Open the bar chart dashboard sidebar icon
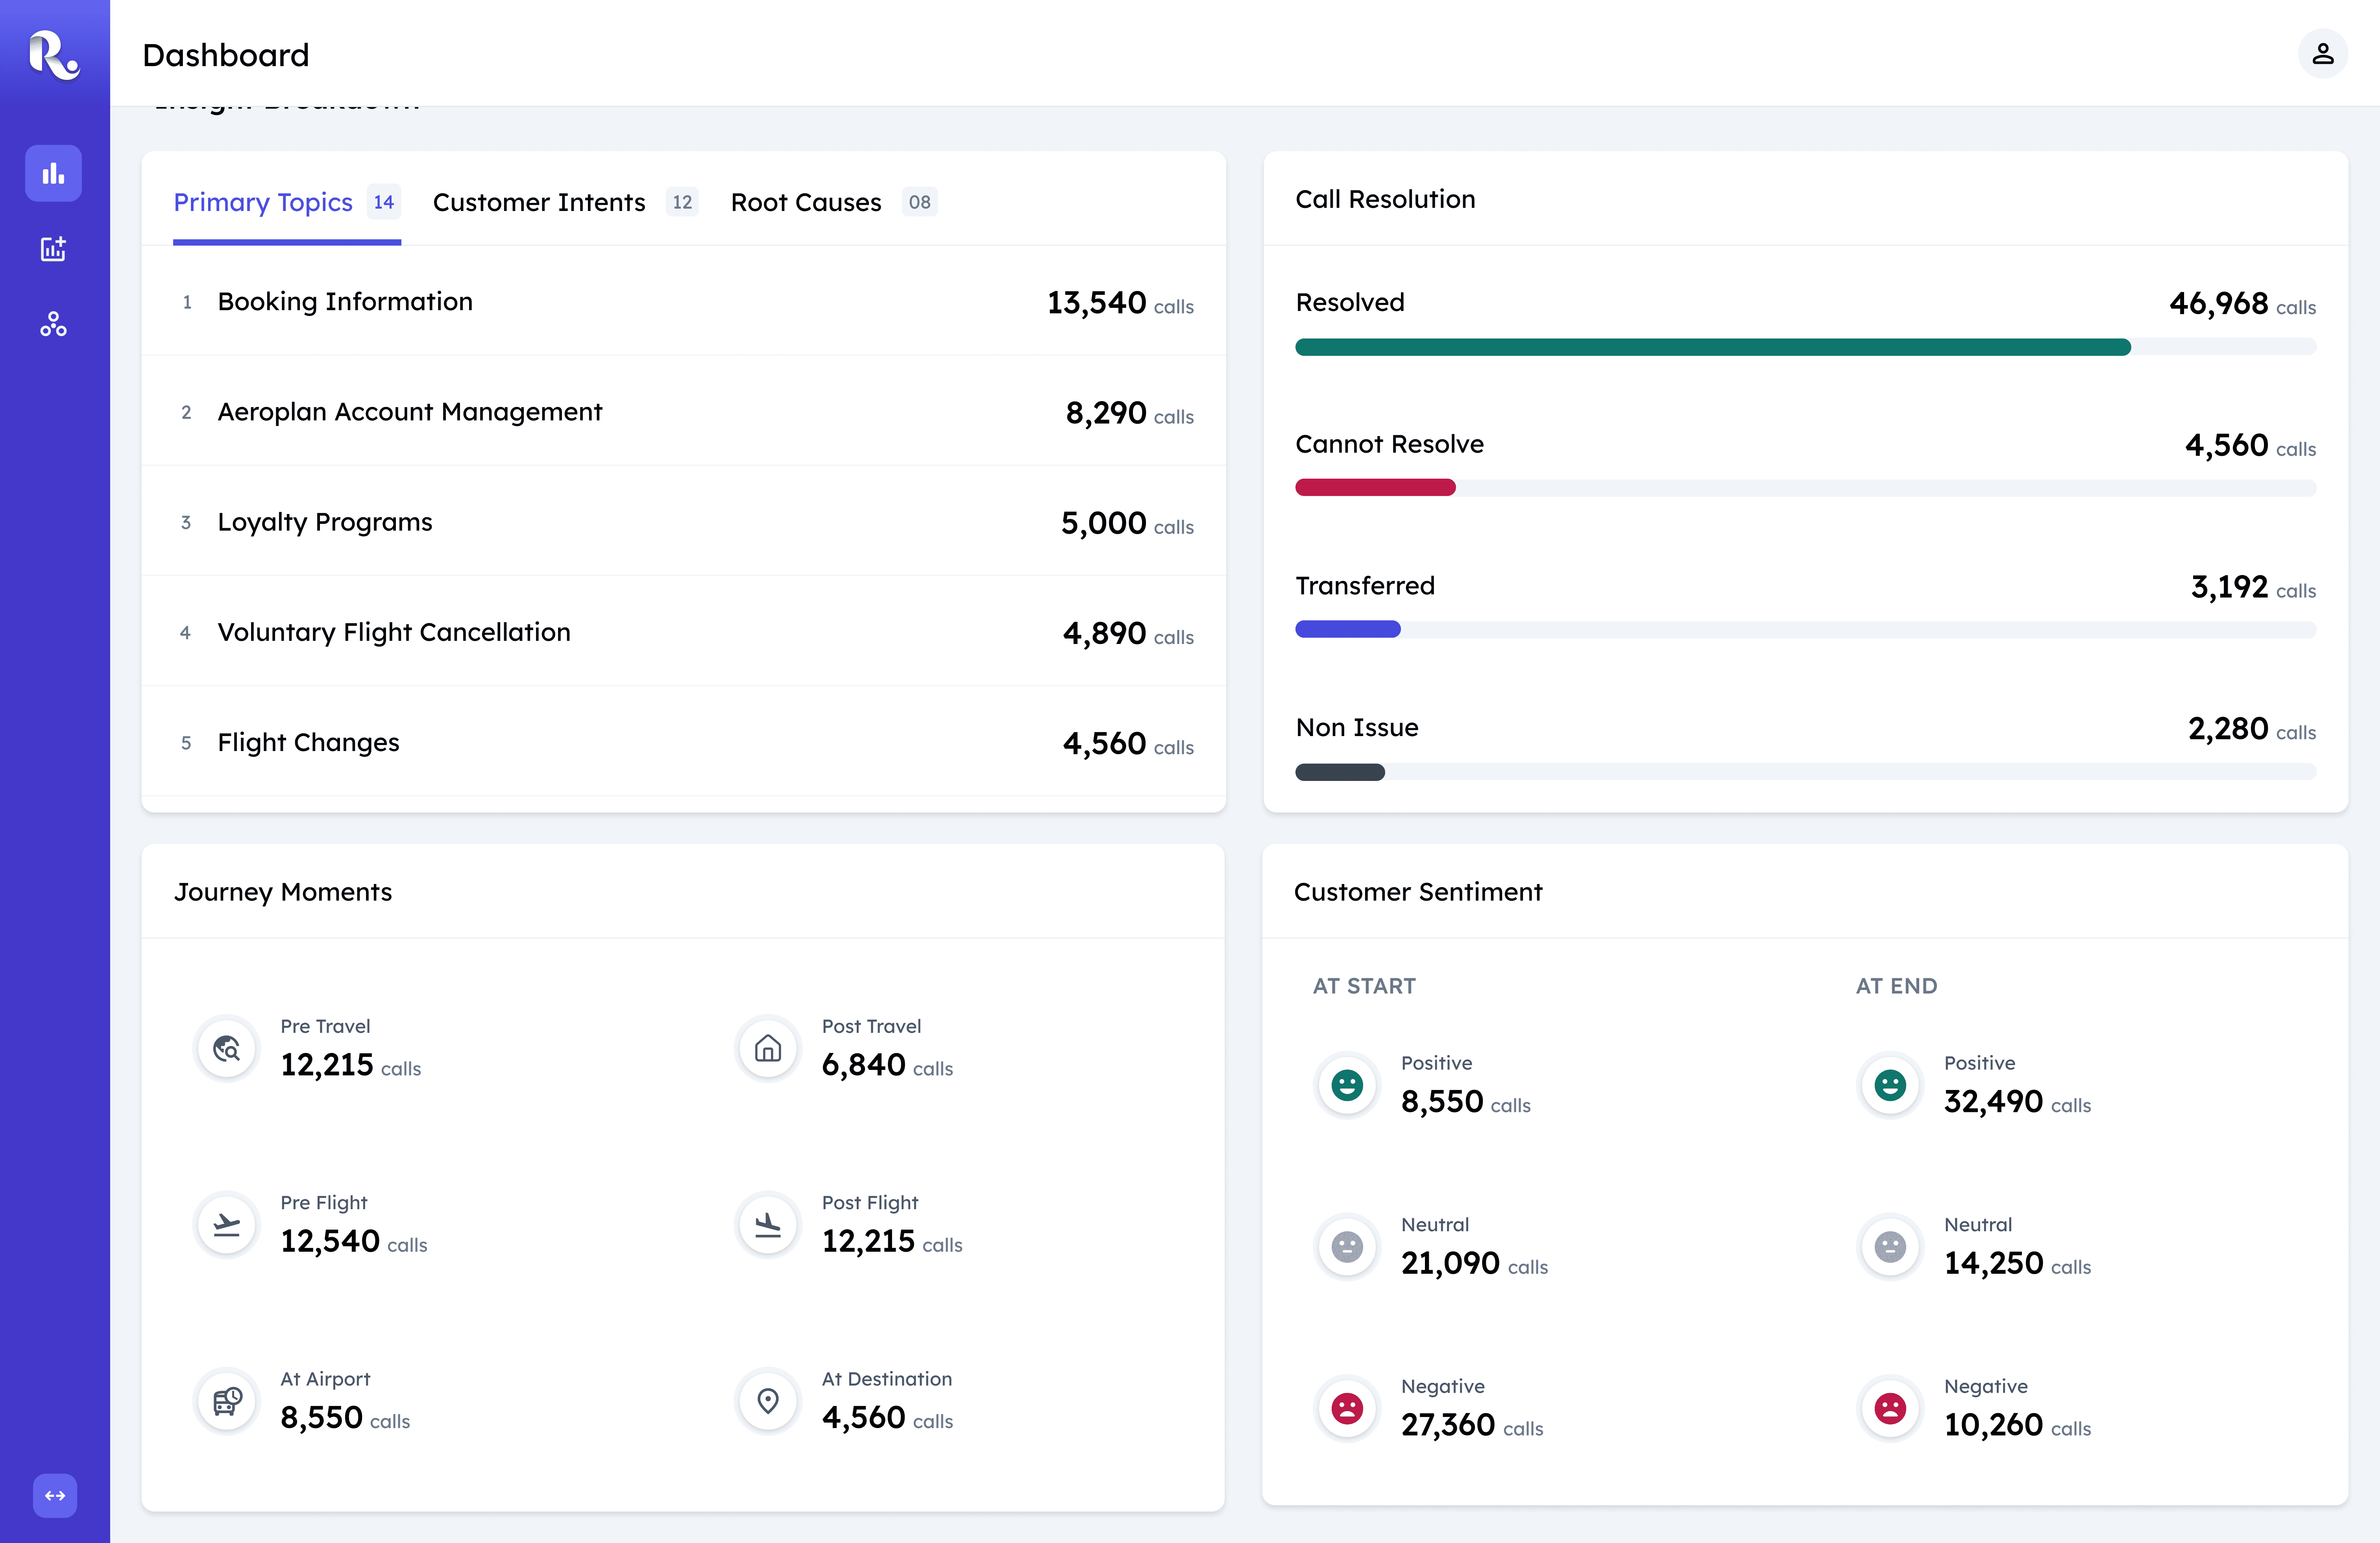The image size is (2380, 1543). [x=54, y=174]
